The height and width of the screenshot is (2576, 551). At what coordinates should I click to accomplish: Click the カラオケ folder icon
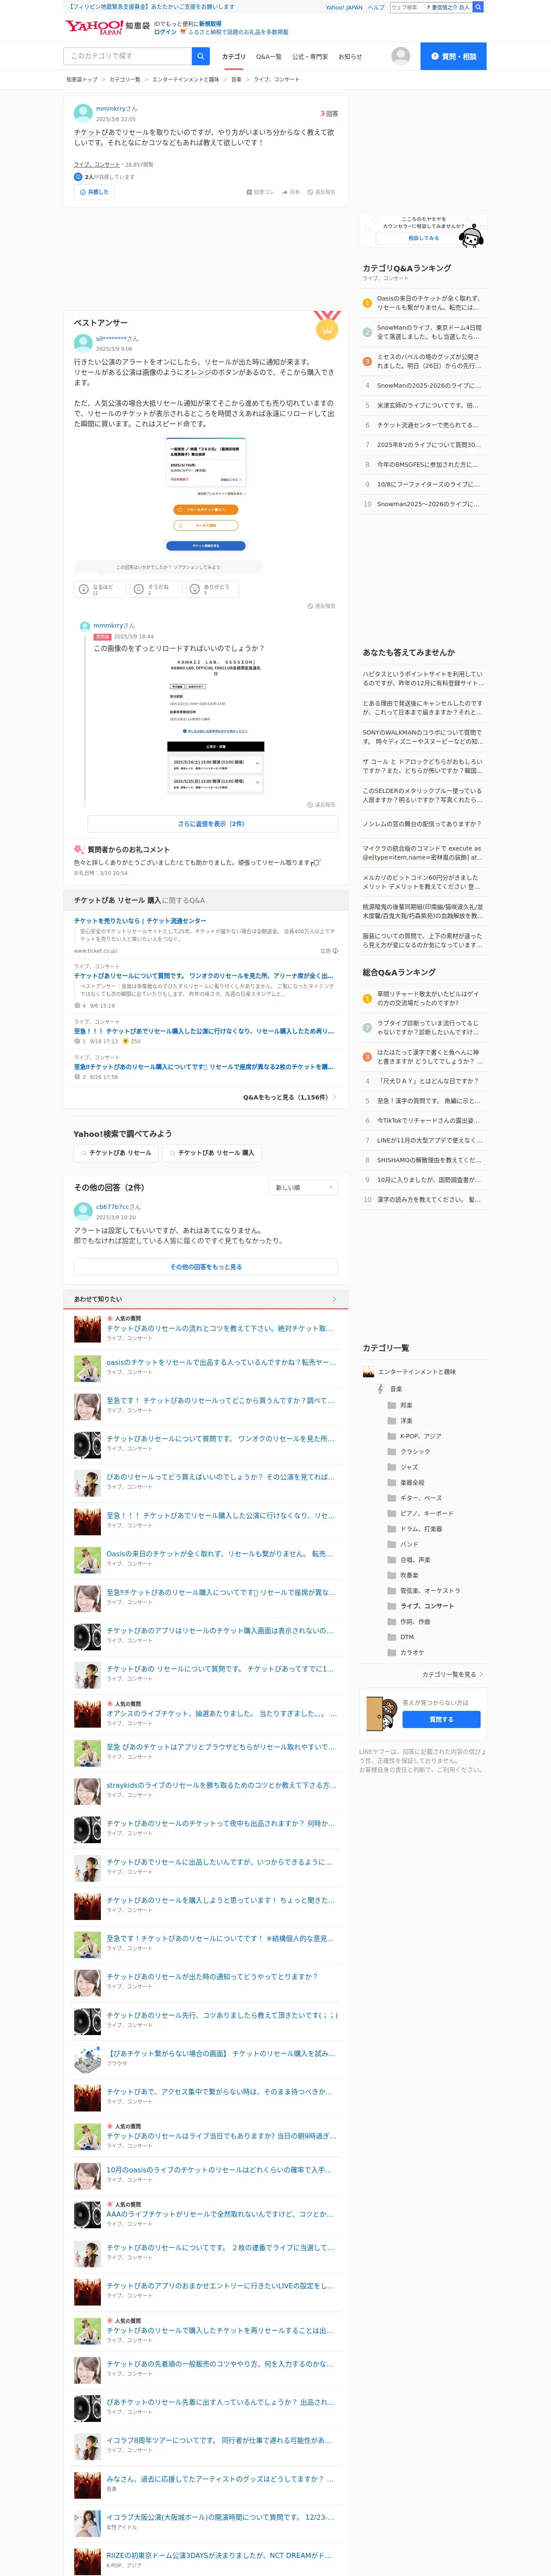(392, 1652)
